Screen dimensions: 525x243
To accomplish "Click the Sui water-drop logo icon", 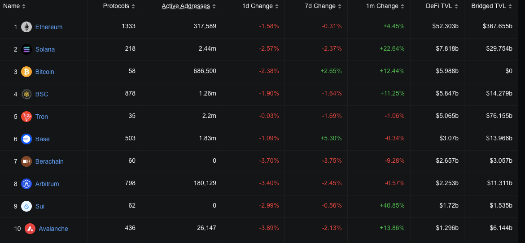I will point(26,206).
